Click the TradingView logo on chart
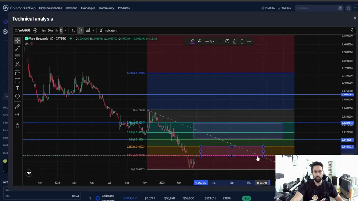This screenshot has height=201, width=358. pos(29,173)
